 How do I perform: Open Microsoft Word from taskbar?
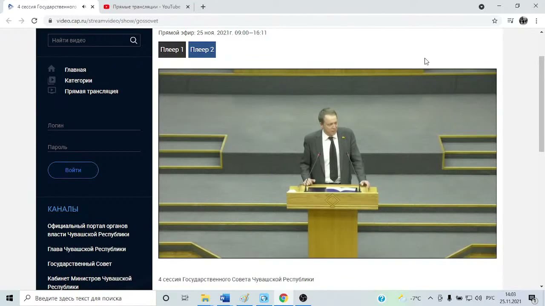225,298
